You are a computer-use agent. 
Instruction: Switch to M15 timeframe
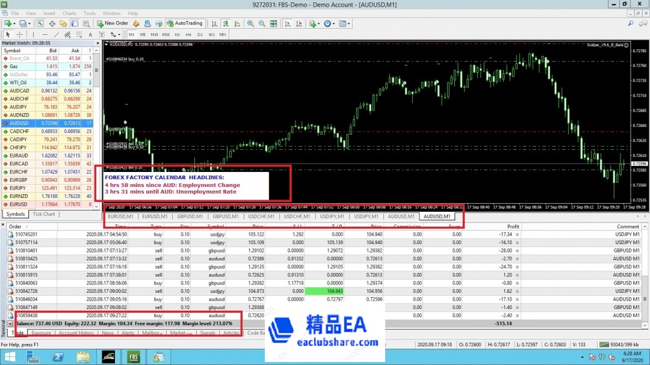click(x=155, y=35)
